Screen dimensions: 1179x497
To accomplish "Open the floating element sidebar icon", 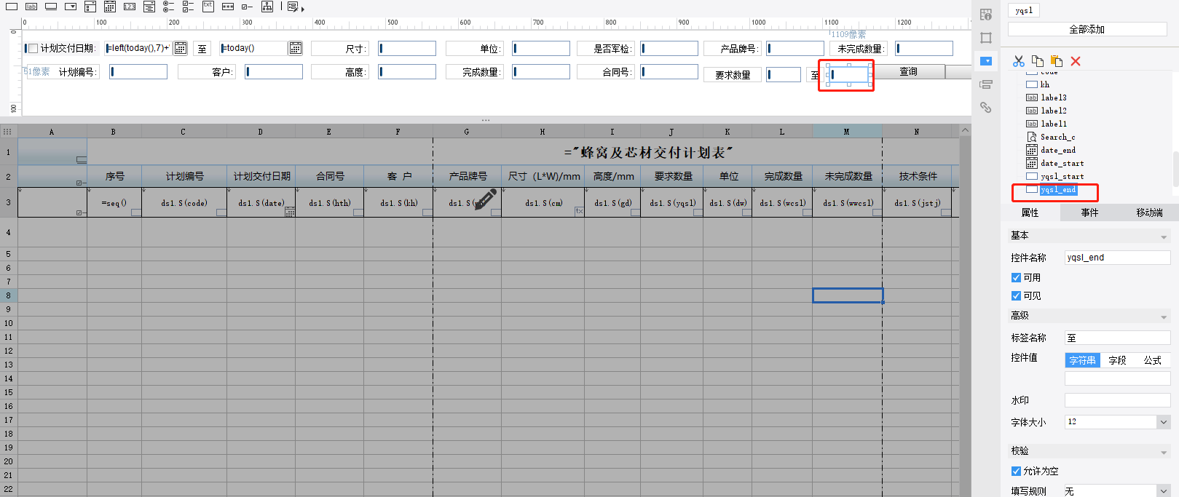I will pos(986,38).
